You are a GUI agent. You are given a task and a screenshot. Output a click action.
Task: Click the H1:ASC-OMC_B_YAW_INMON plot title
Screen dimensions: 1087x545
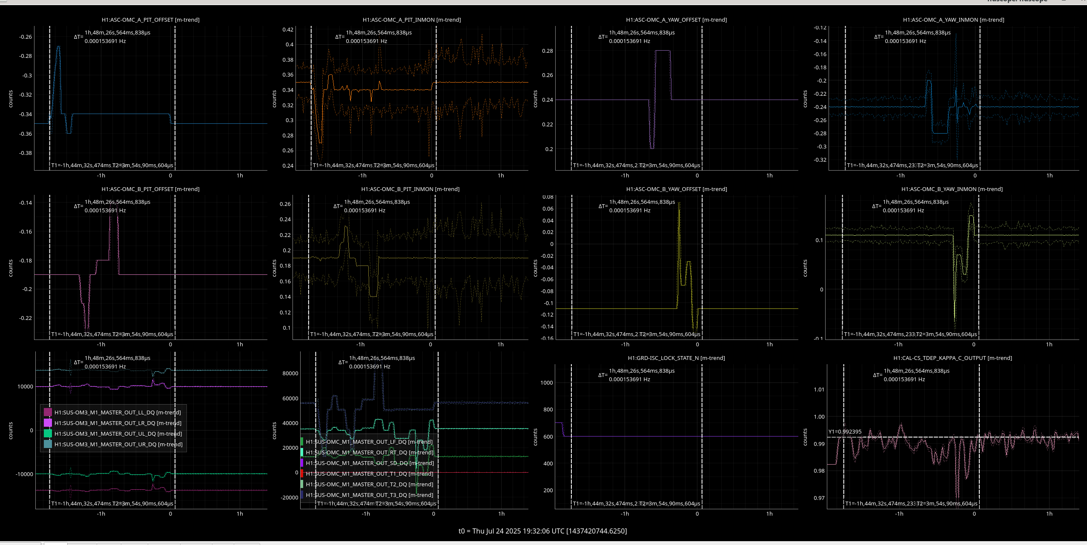click(x=952, y=189)
